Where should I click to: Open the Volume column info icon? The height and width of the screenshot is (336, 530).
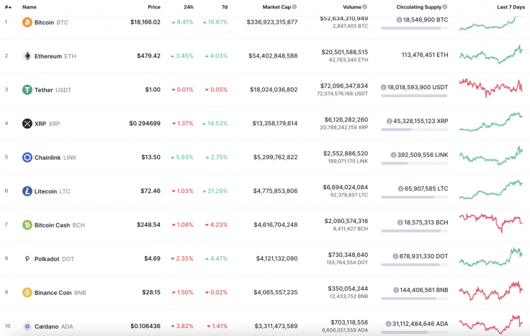pos(364,6)
